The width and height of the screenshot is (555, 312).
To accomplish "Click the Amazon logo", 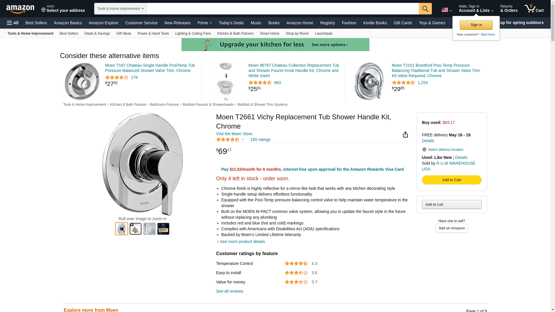I will (x=20, y=9).
